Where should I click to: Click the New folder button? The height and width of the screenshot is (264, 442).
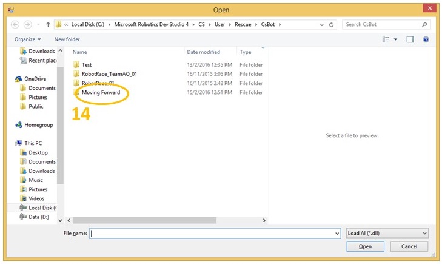tap(67, 39)
